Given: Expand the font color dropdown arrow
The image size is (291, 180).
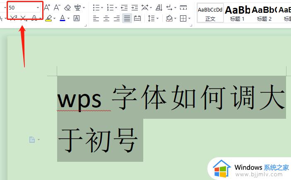Looking at the screenshot, I should [68, 18].
